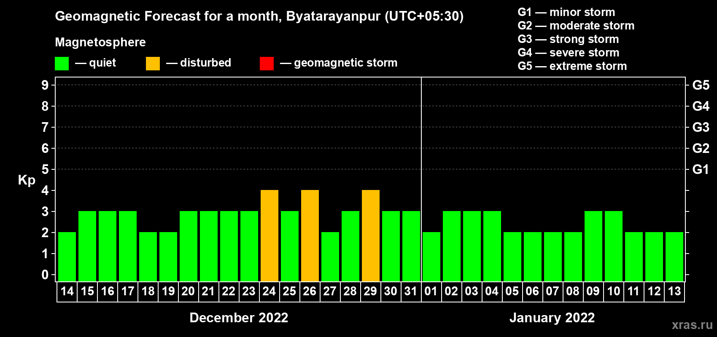Click the G1 label on right axis

(x=701, y=169)
